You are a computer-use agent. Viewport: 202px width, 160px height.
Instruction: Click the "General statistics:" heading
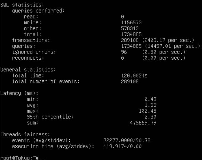[x=28, y=70]
